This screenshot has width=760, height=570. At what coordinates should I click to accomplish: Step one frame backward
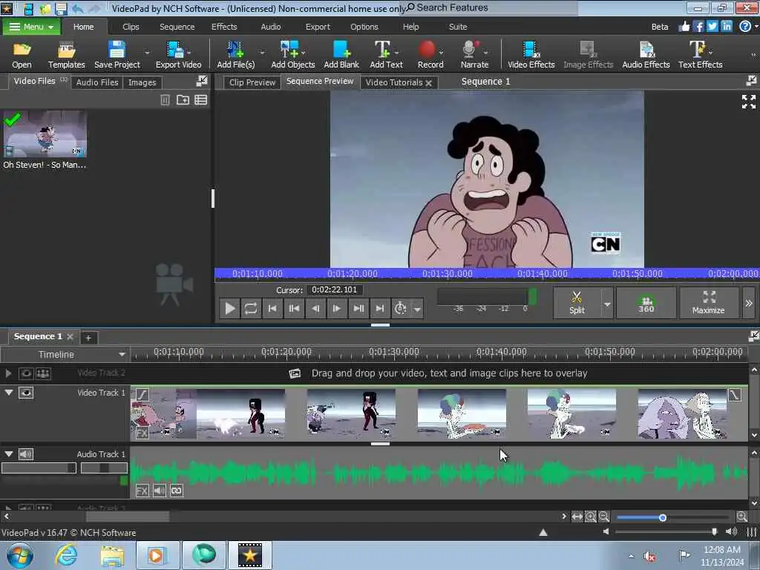click(315, 308)
